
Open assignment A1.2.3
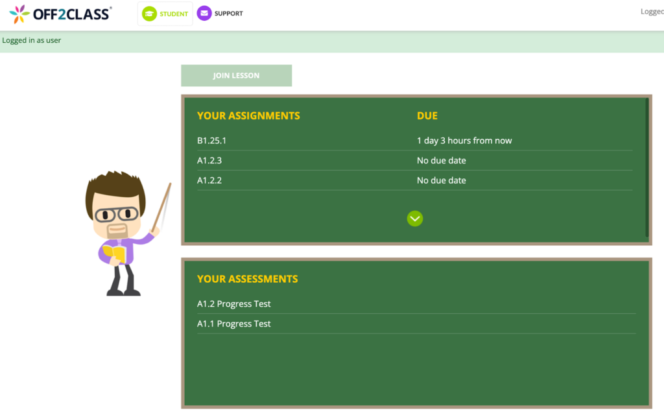(x=209, y=160)
